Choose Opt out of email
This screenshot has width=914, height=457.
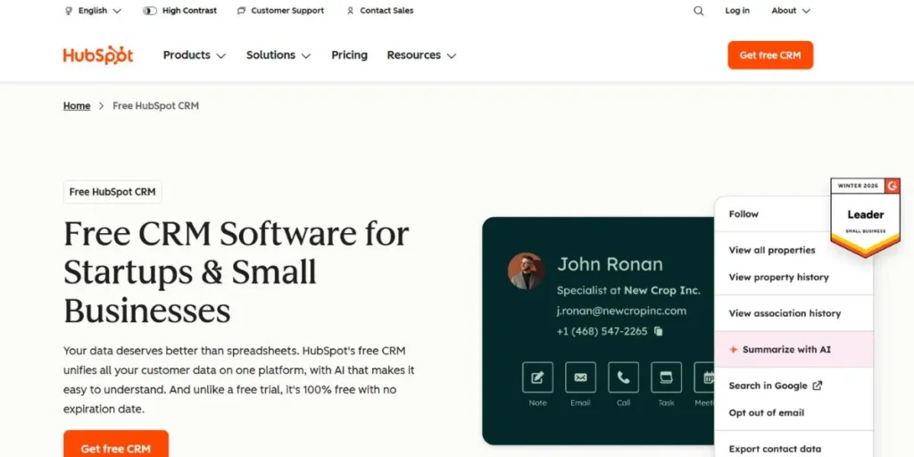click(x=766, y=412)
